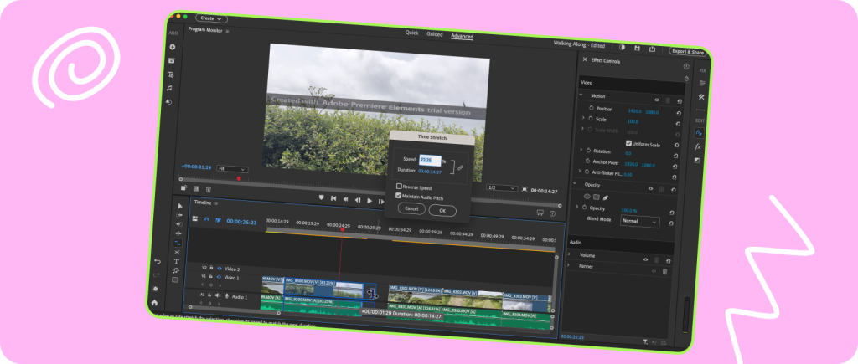The width and height of the screenshot is (858, 364).
Task: Open the Fit zoom level dropdown
Action: [x=232, y=169]
